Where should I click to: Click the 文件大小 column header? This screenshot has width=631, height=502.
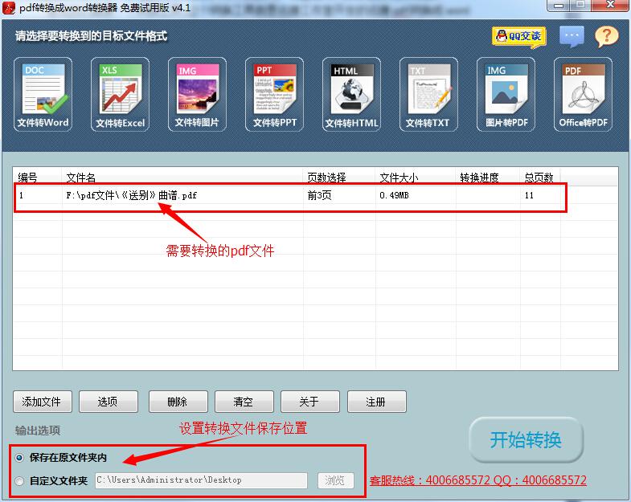[x=416, y=177]
